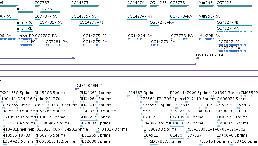
Task: Select the RC0-DA0001-120700-012-H11 EST label
Action: 216,111
